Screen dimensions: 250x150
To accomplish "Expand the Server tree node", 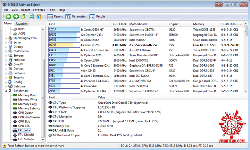I will pos(6,43).
